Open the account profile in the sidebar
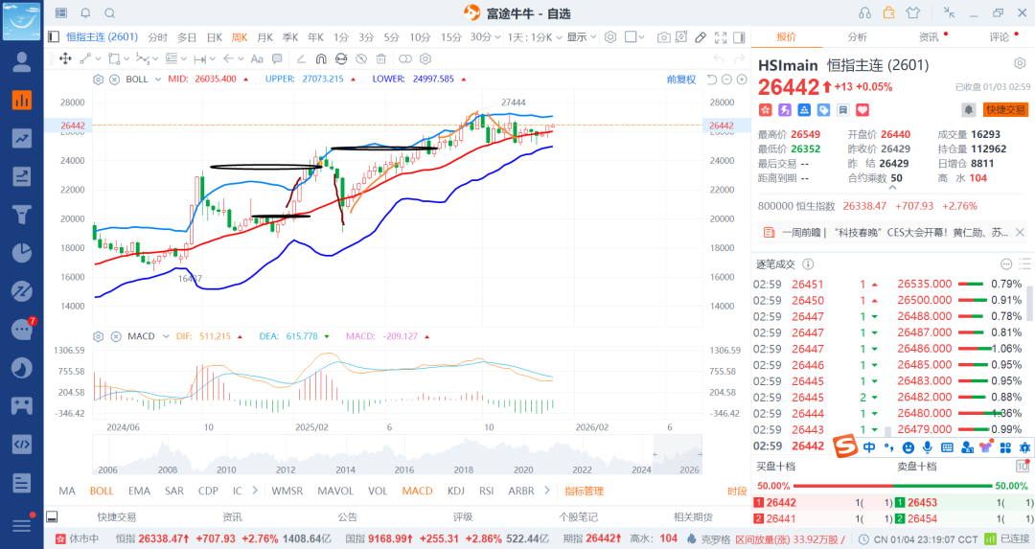The width and height of the screenshot is (1035, 549). coord(22,62)
